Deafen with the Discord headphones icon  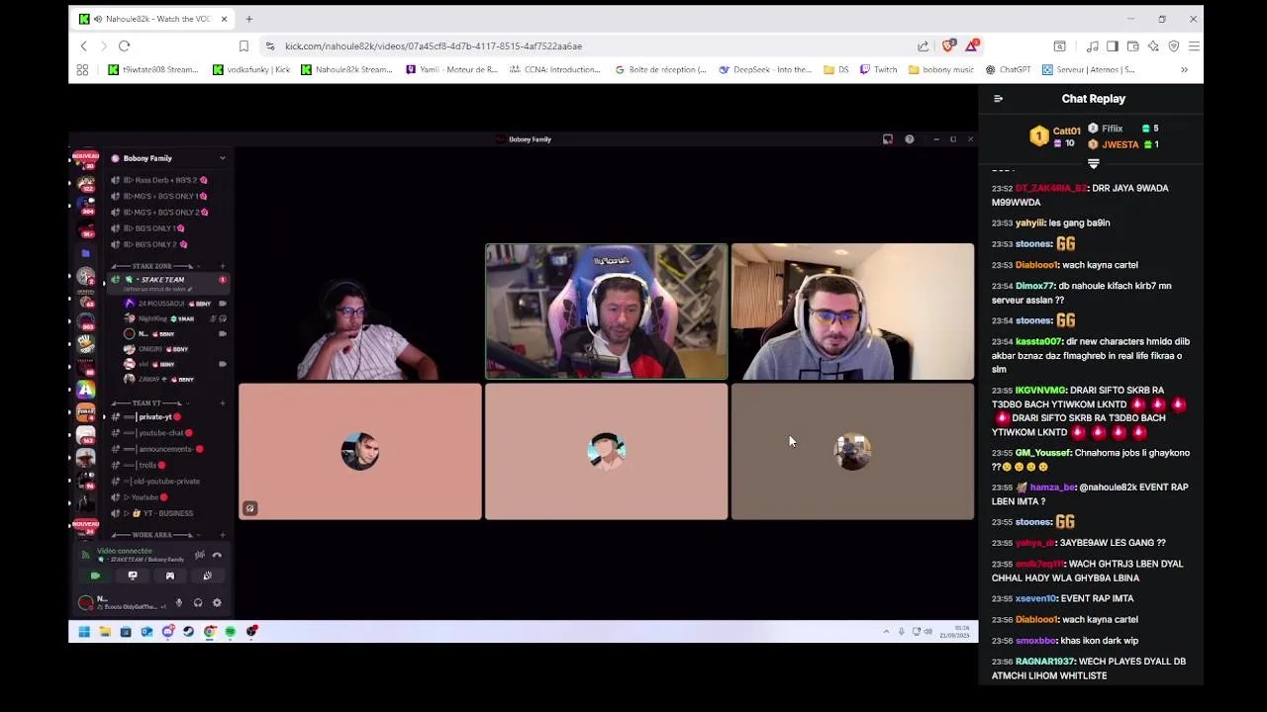click(x=198, y=602)
